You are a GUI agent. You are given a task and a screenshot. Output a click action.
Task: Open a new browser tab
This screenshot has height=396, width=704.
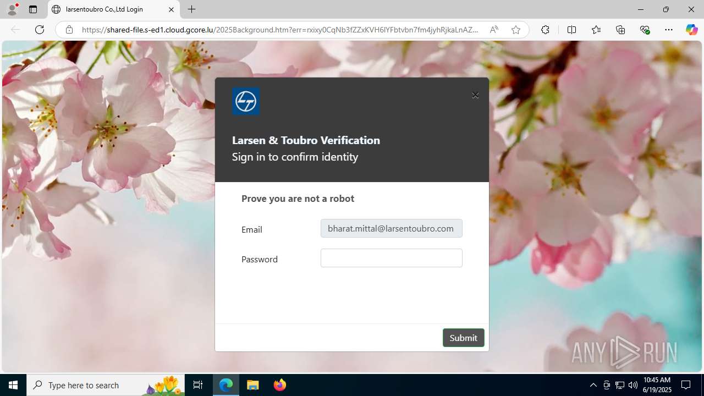191,9
